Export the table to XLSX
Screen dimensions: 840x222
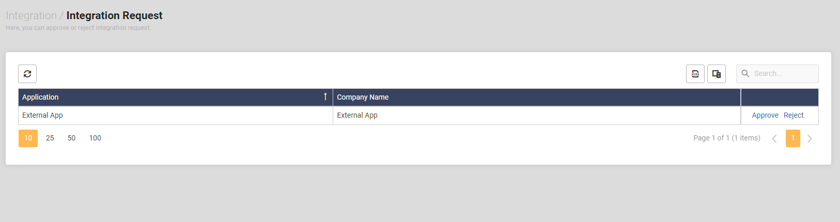click(695, 74)
